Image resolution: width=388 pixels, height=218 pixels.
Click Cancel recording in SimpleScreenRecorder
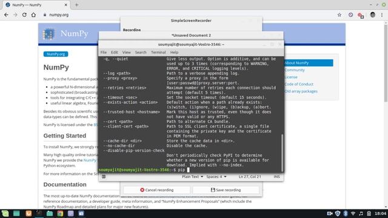(156, 190)
